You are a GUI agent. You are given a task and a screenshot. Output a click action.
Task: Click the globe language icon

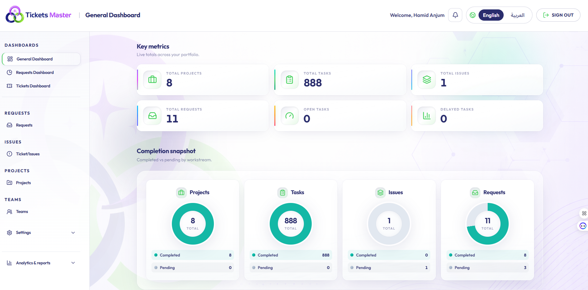[x=473, y=15]
